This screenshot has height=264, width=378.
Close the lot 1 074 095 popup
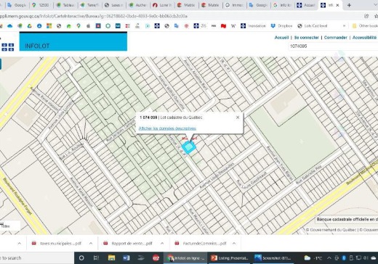(x=238, y=117)
